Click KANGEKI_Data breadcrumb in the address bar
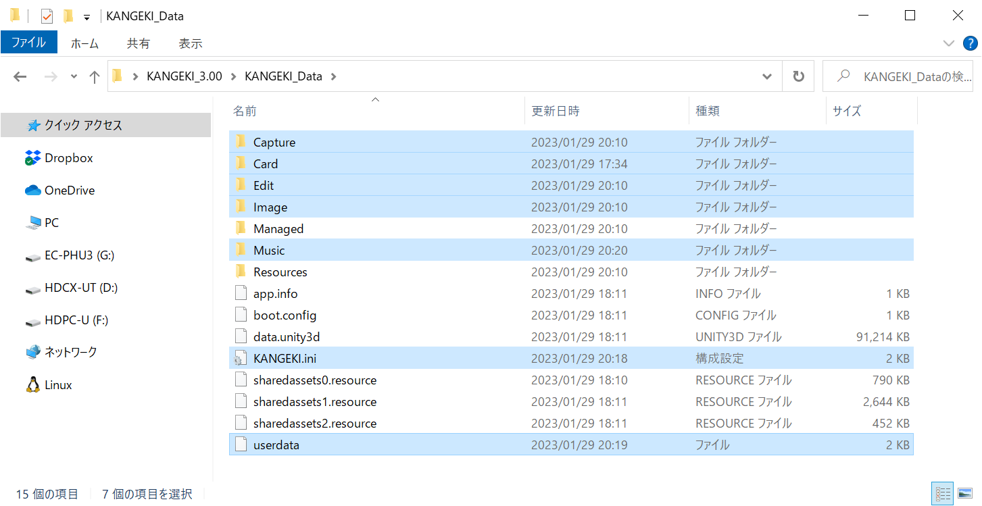Viewport: 982px width, 506px height. (x=283, y=76)
